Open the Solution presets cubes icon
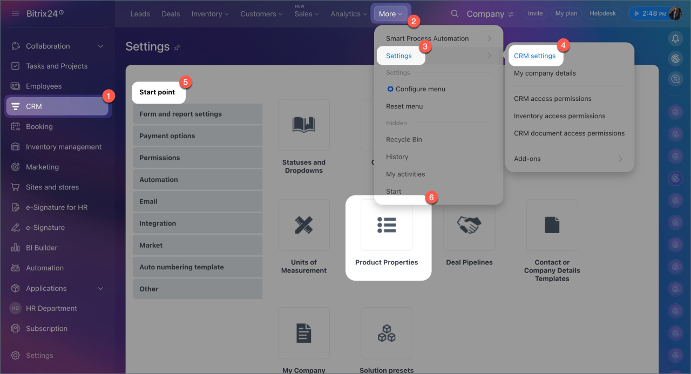This screenshot has height=374, width=691. coord(387,333)
